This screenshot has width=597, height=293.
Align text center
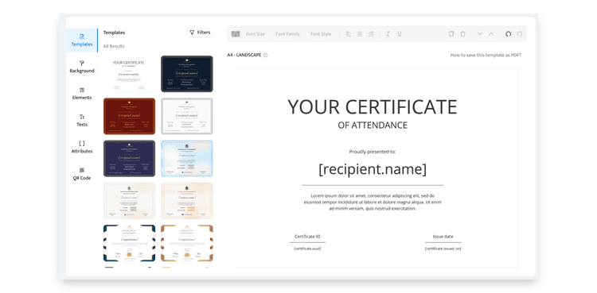[x=360, y=34]
